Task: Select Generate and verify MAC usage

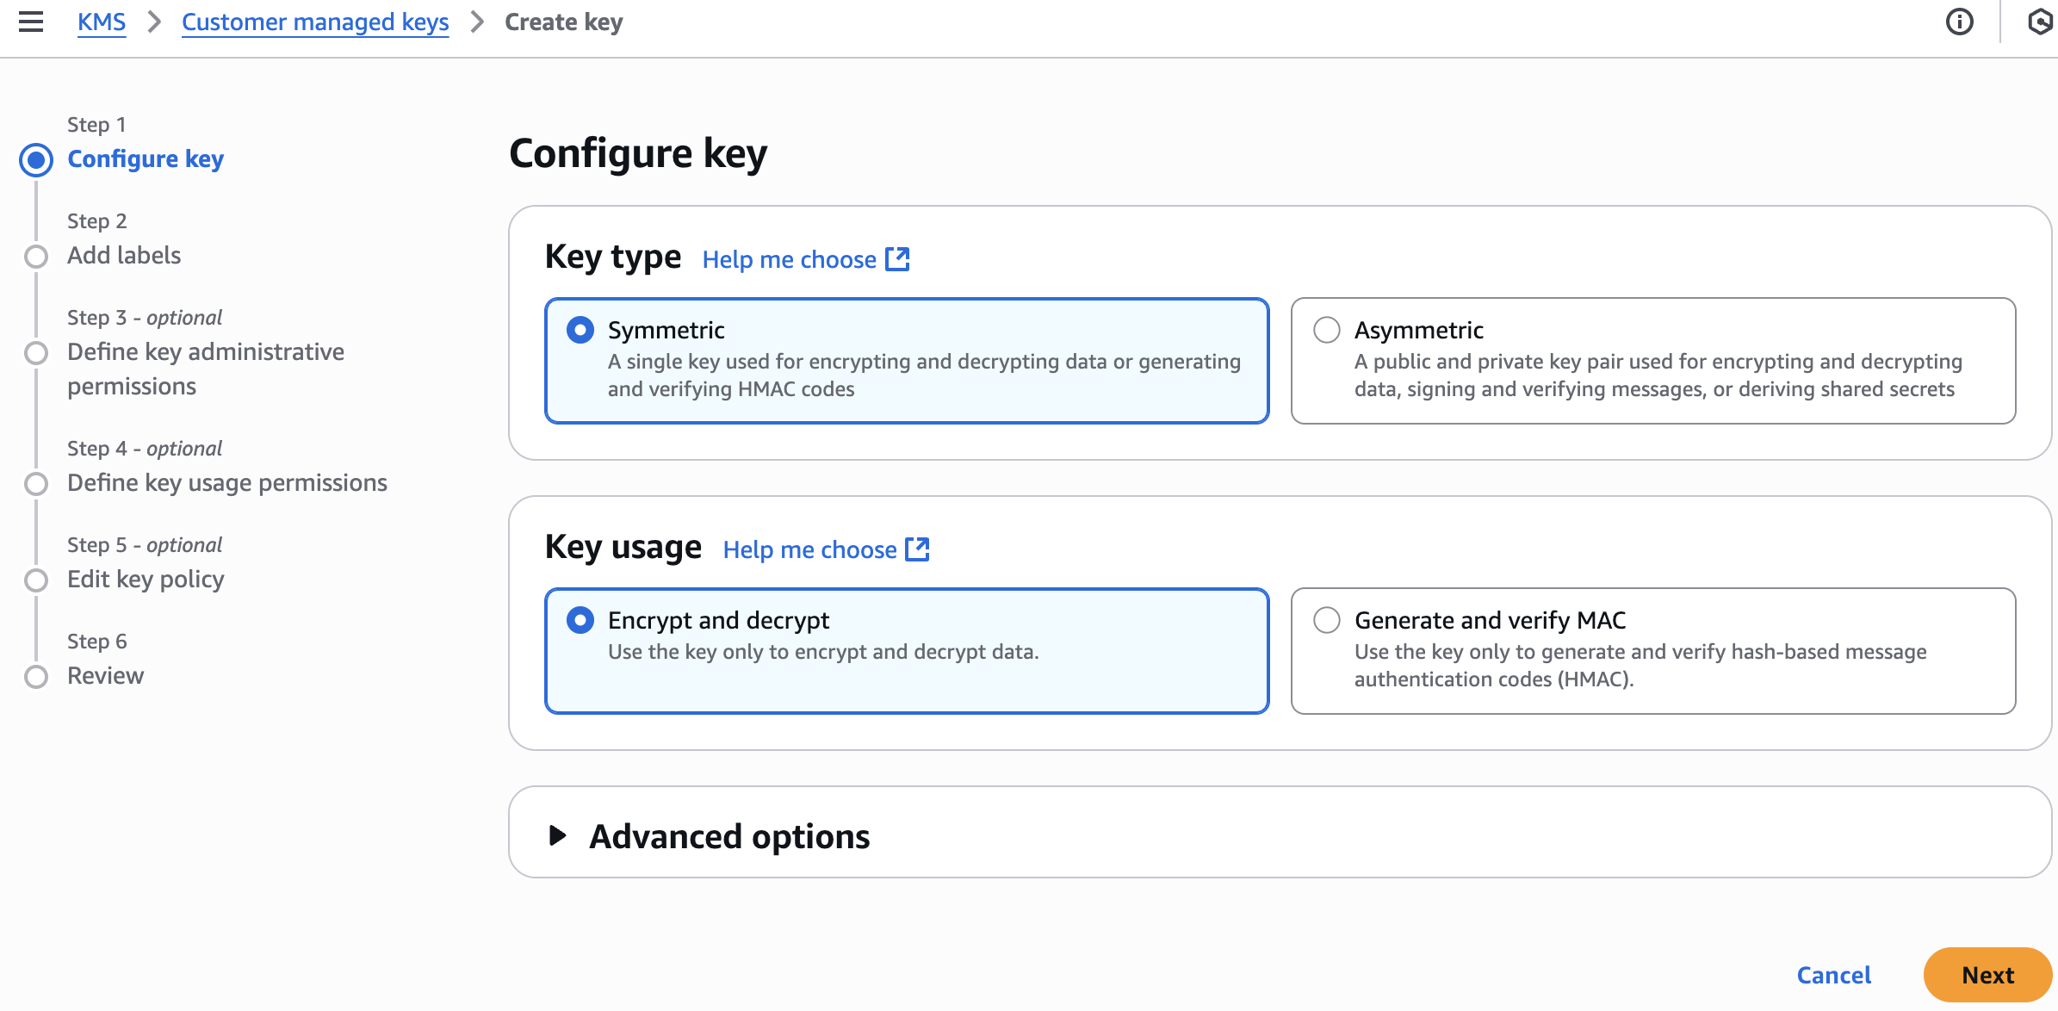Action: (1327, 620)
